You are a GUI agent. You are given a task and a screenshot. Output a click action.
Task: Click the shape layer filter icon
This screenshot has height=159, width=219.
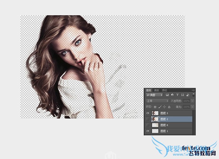(182, 95)
